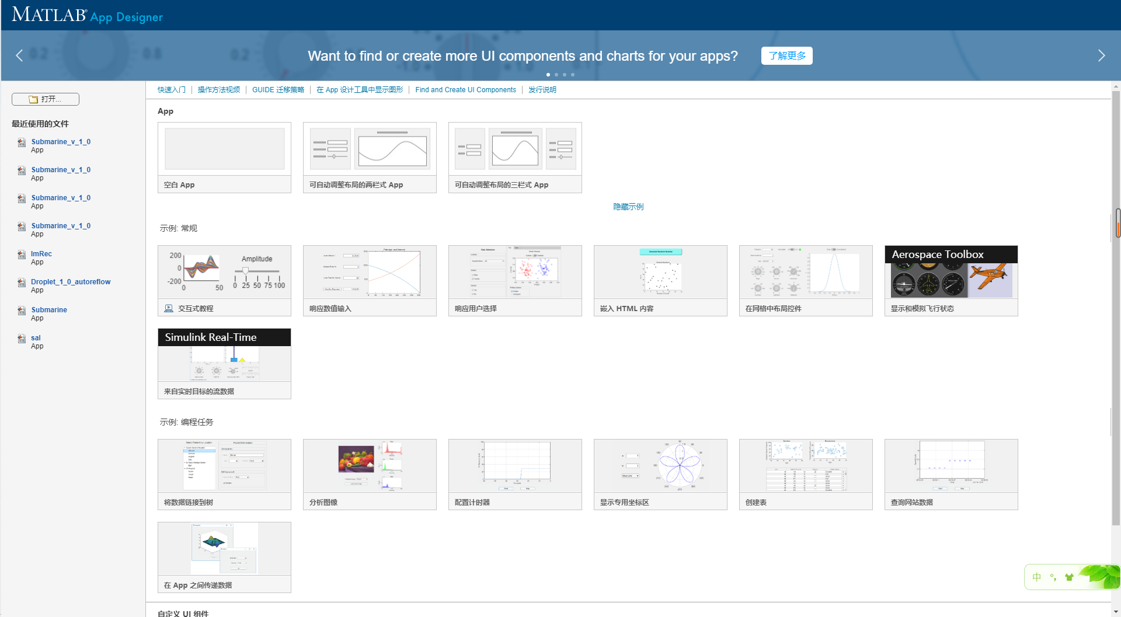1121x617 pixels.
Task: Open the 响应数值输入 example
Action: point(370,281)
